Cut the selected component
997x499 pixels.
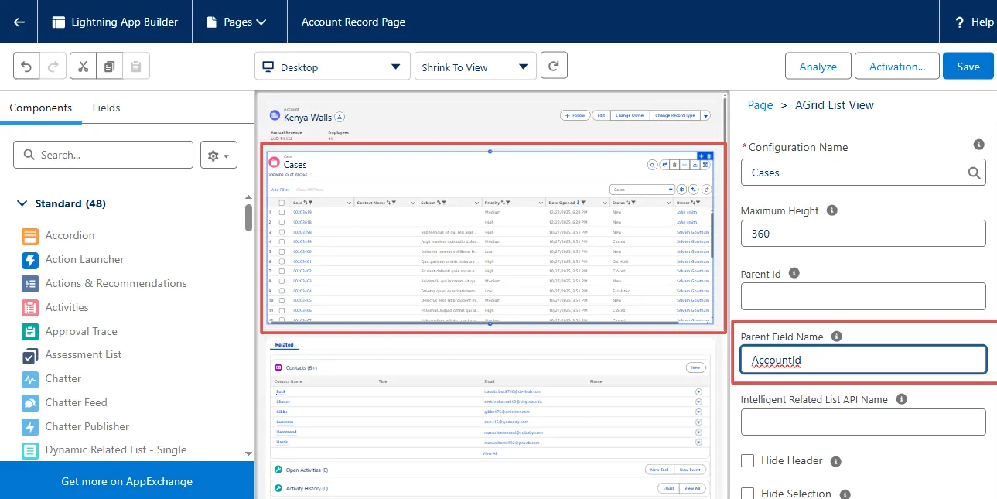(x=83, y=67)
